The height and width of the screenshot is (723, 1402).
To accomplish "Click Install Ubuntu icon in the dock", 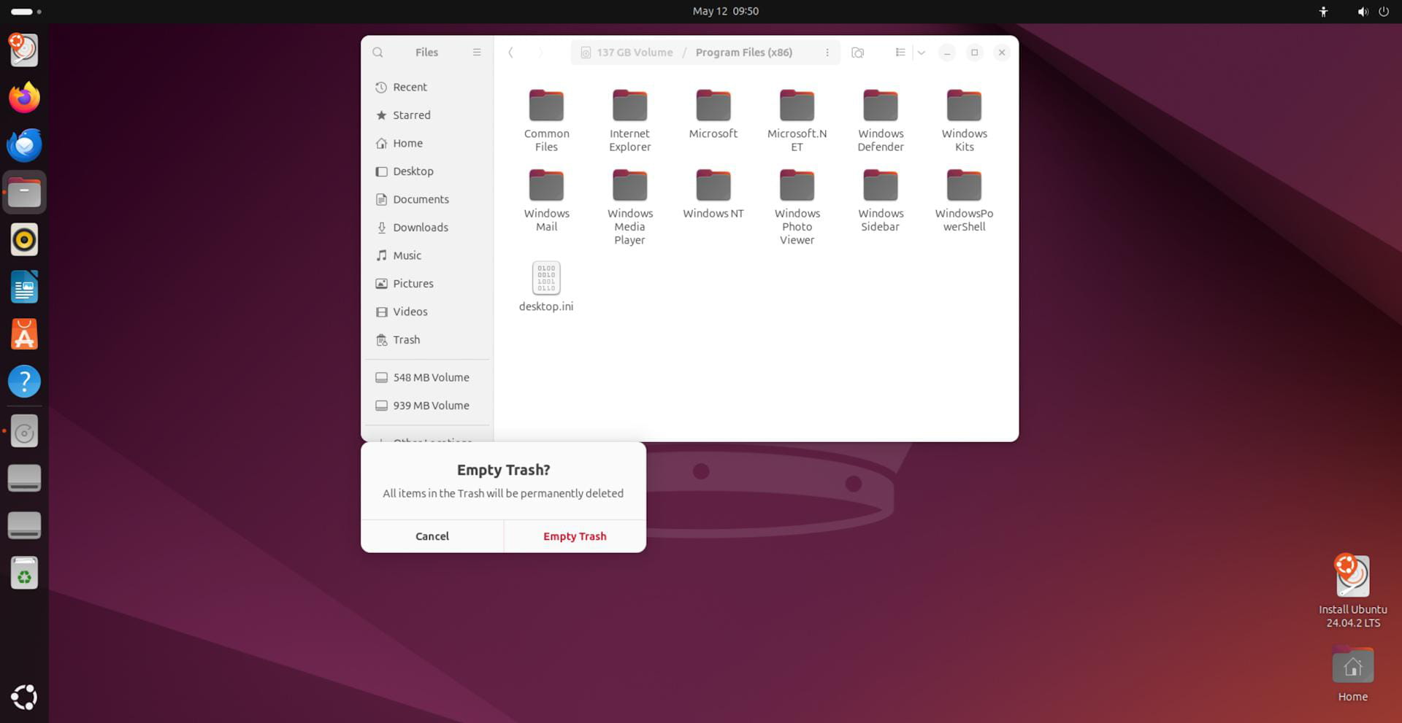I will 24,50.
